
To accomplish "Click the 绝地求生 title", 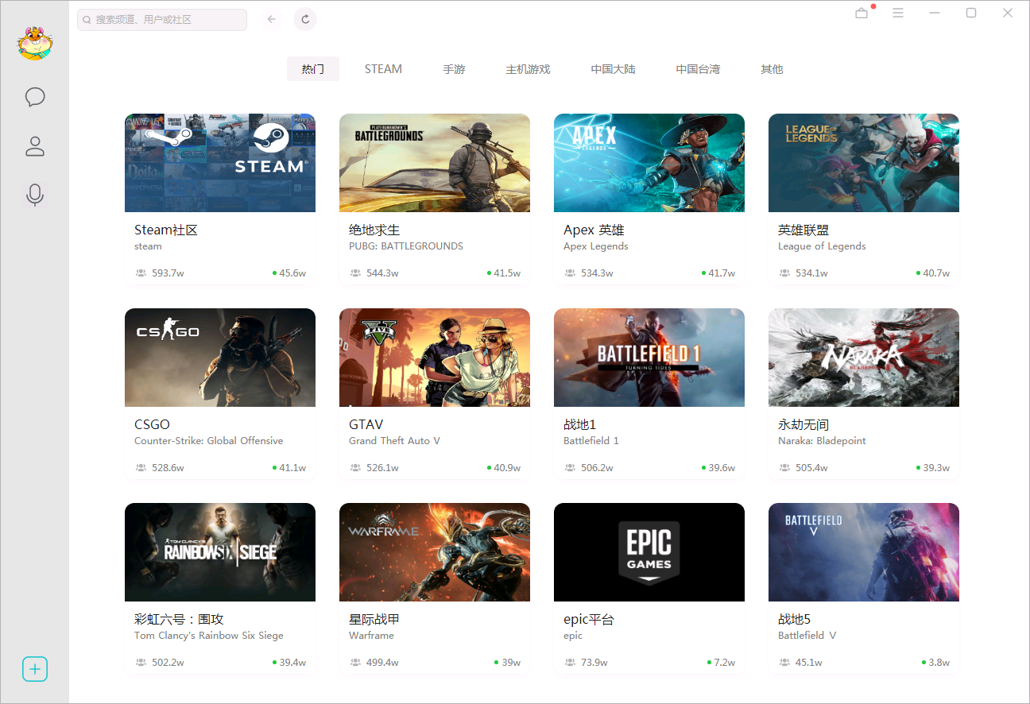I will tap(374, 230).
